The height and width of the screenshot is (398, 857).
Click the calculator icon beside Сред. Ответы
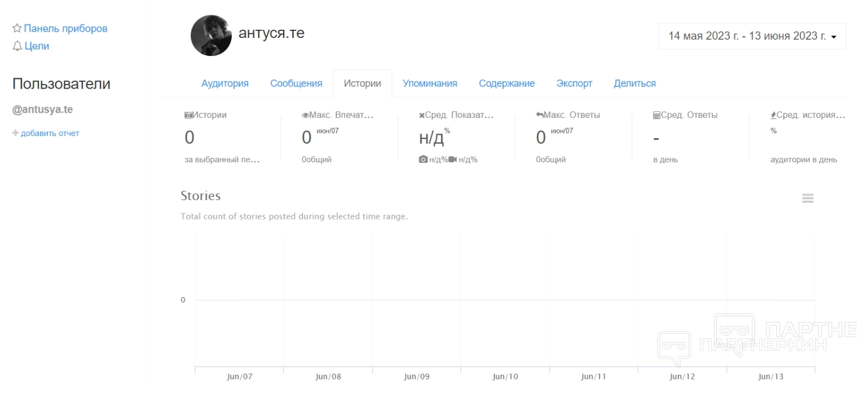[657, 116]
